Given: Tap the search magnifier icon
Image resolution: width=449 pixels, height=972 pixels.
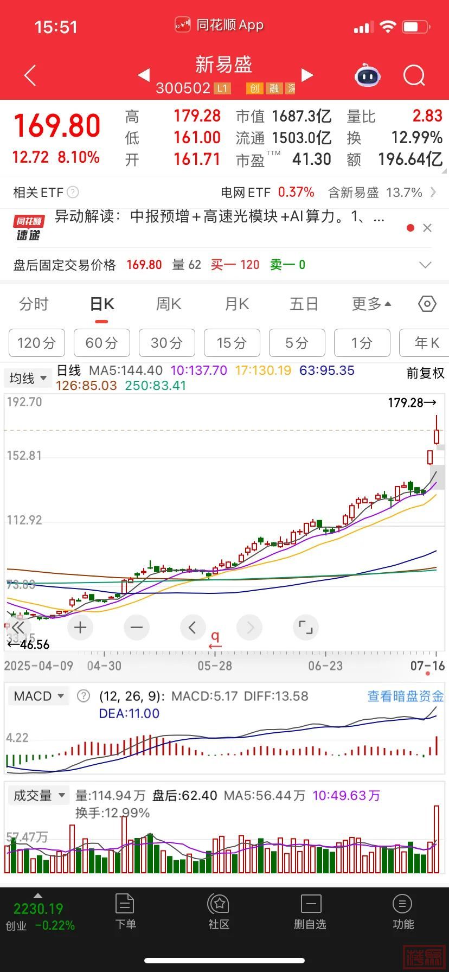Looking at the screenshot, I should coord(414,76).
